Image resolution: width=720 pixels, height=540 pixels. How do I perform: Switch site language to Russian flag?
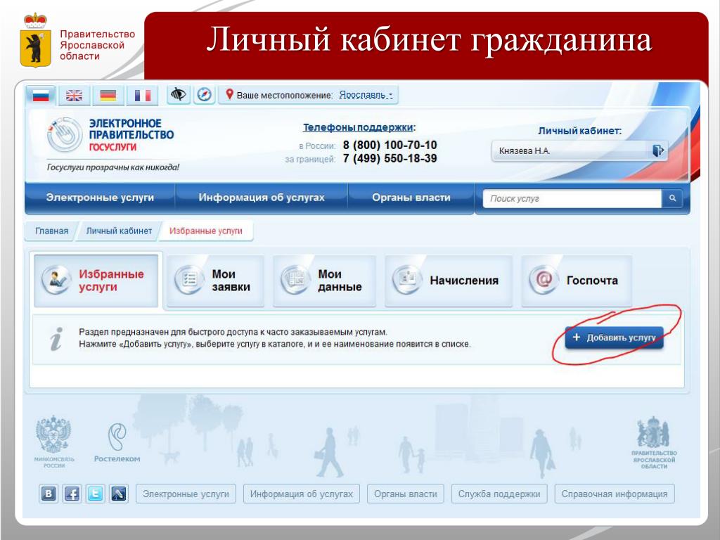pyautogui.click(x=41, y=95)
